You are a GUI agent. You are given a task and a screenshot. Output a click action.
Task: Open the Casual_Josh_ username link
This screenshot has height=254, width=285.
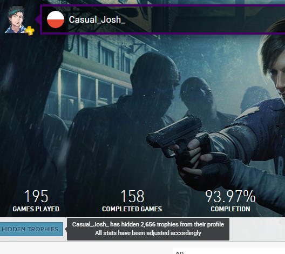pos(97,19)
